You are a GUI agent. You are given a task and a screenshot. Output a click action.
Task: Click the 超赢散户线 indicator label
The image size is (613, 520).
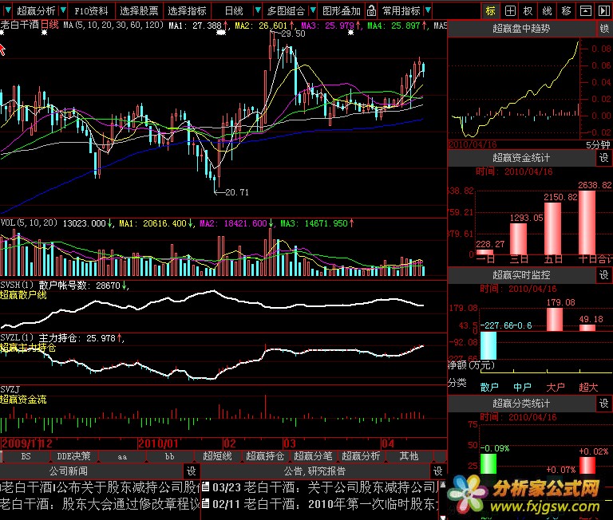coord(23,295)
